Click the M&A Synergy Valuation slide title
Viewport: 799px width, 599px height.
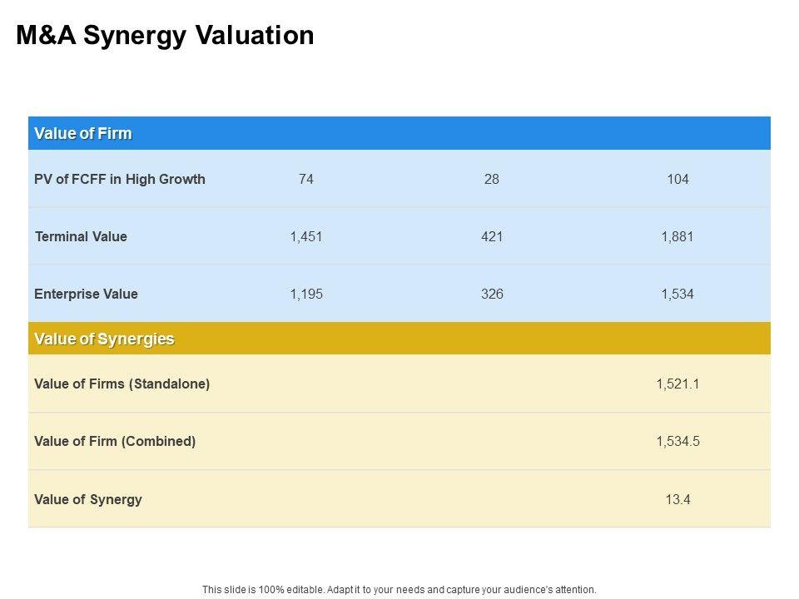[x=165, y=36]
